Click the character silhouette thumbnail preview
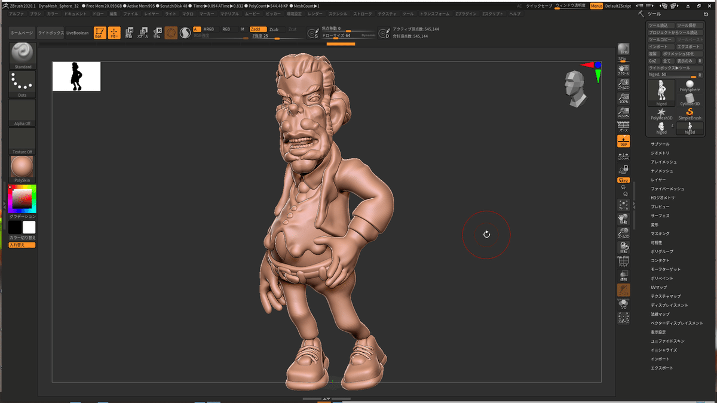This screenshot has width=717, height=403. point(76,76)
